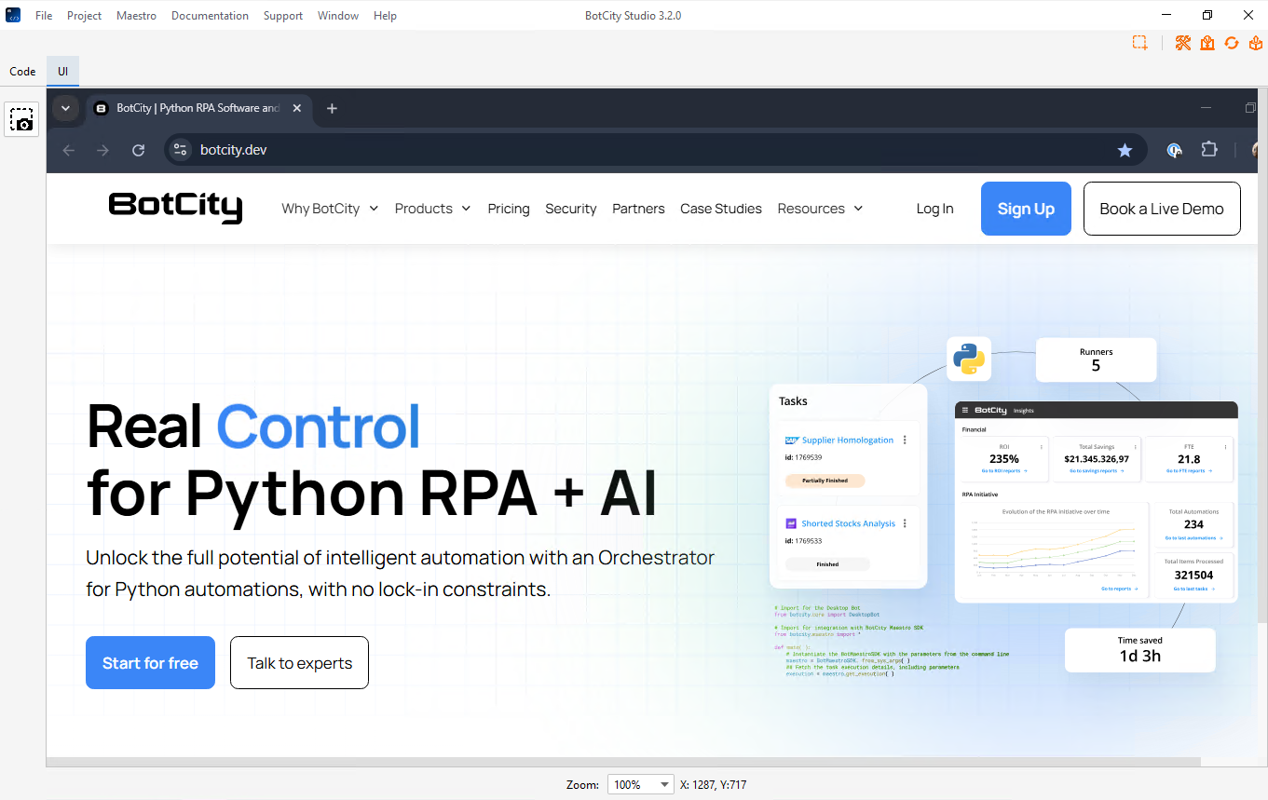Click the Start for free button
Image resolution: width=1268 pixels, height=800 pixels.
tap(150, 663)
